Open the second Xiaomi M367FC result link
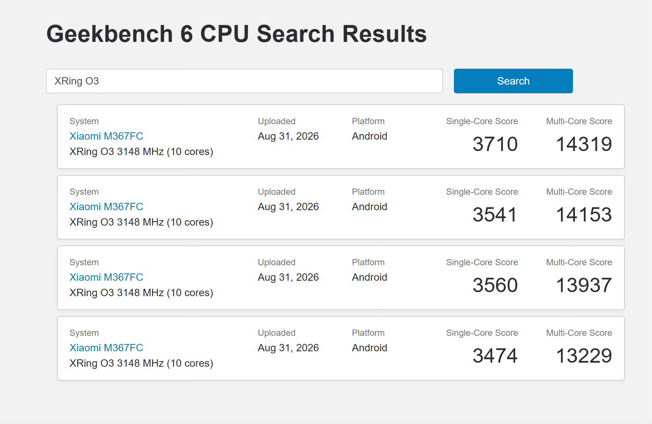The image size is (652, 424). click(x=106, y=206)
